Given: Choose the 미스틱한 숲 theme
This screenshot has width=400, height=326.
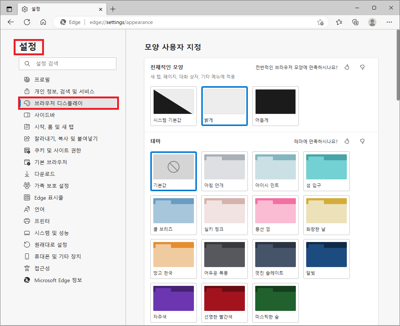Looking at the screenshot, I should [x=276, y=303].
